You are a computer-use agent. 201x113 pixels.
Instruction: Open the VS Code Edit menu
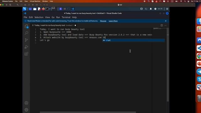pos(31,17)
